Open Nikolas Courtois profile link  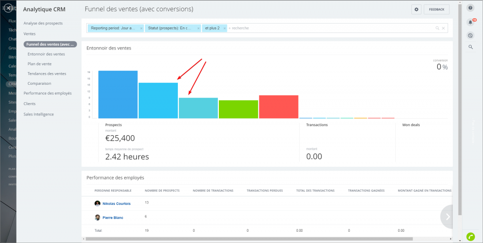click(116, 203)
